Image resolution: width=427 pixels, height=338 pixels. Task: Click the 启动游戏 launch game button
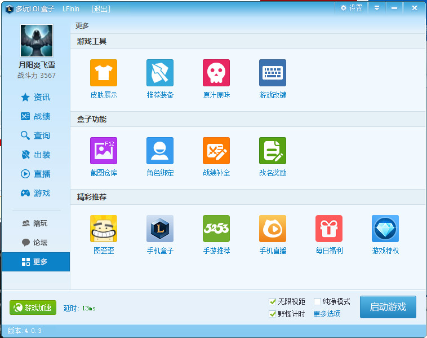pos(388,307)
